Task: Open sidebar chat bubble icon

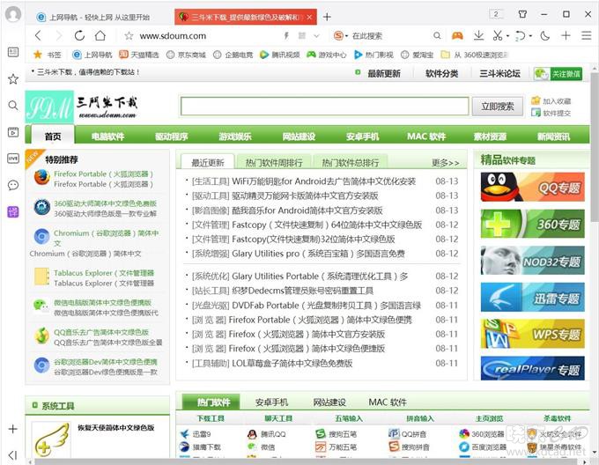Action: 13,185
